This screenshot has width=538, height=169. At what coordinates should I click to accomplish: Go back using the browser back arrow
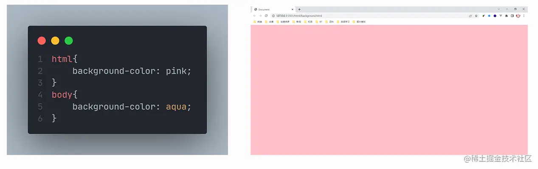point(254,16)
